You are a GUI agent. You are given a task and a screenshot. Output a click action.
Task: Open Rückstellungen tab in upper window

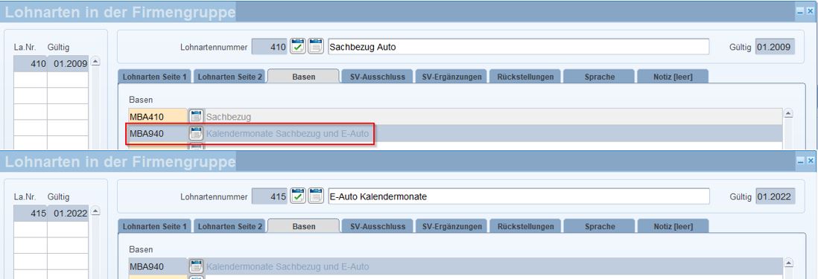point(525,77)
